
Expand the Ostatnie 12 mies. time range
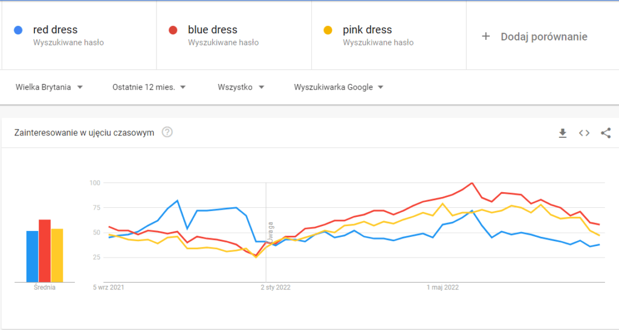point(149,87)
